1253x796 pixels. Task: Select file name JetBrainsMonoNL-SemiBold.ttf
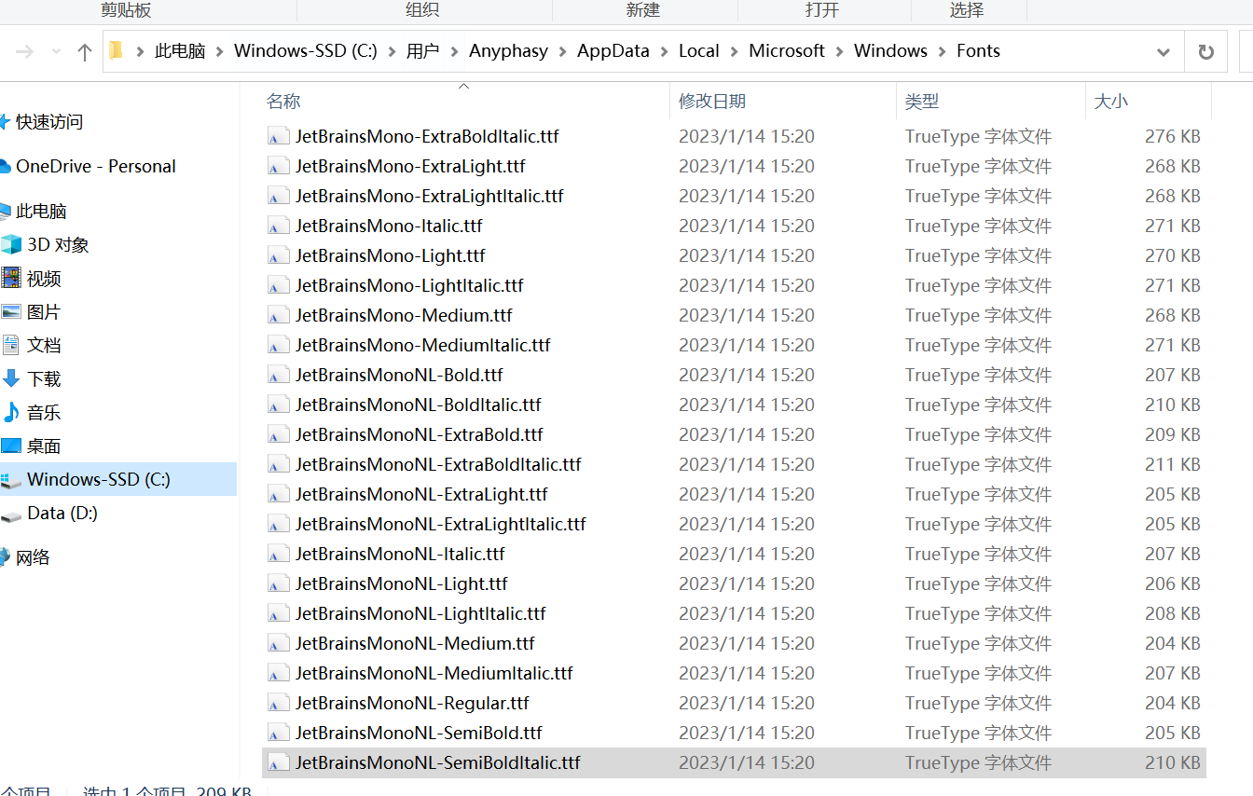pyautogui.click(x=419, y=734)
